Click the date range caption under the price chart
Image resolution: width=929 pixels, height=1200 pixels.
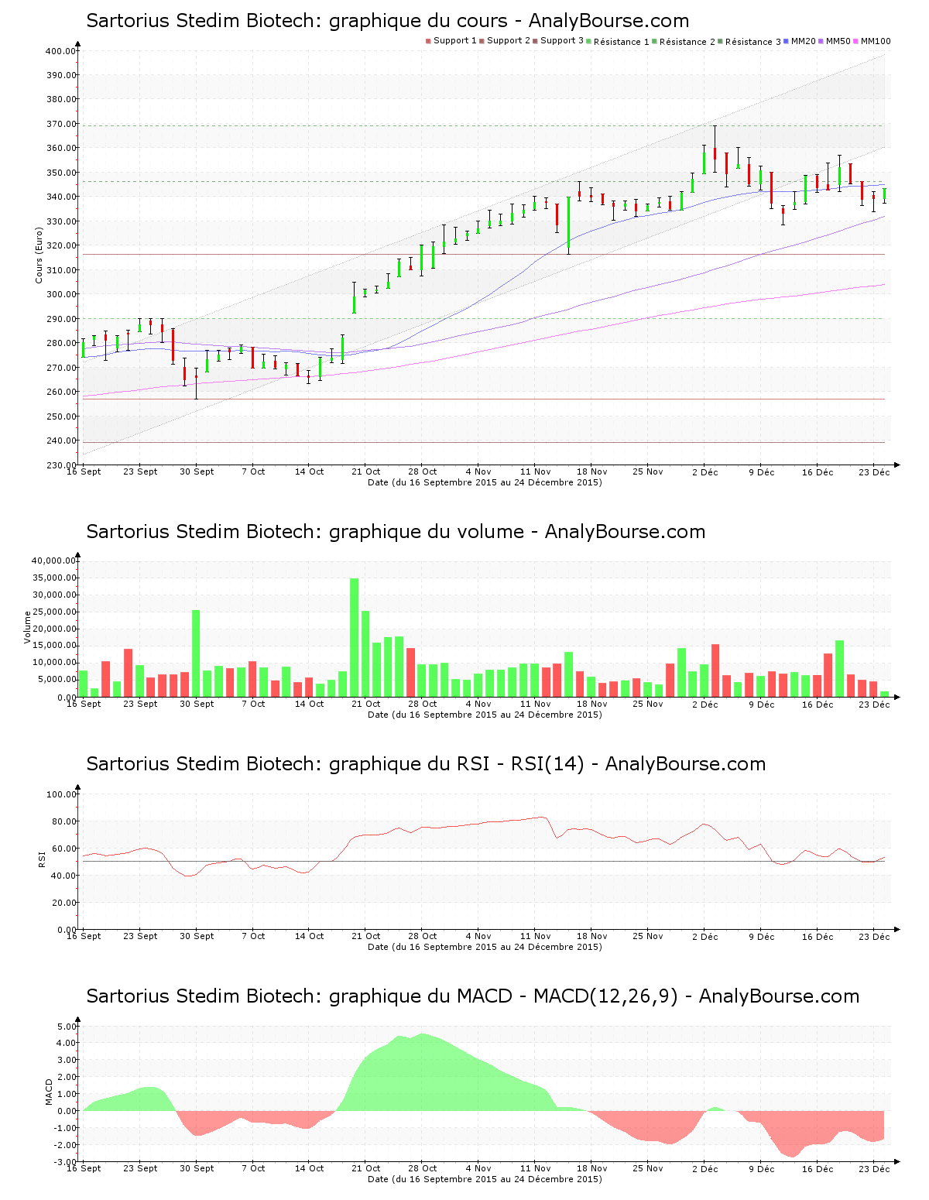pos(485,482)
